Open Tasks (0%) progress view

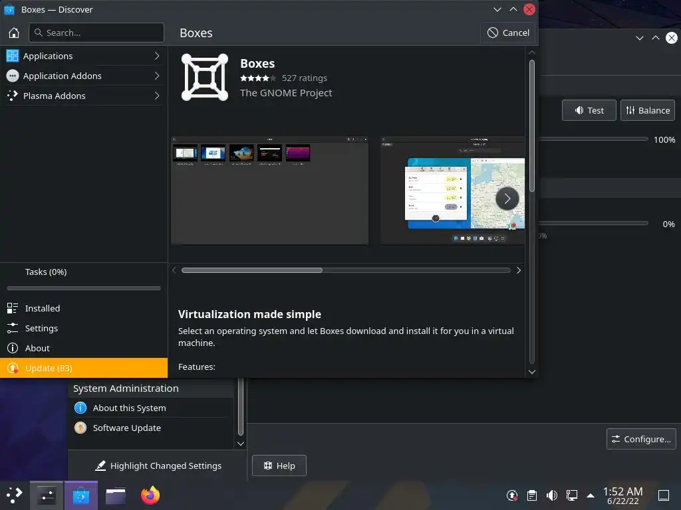click(x=84, y=278)
